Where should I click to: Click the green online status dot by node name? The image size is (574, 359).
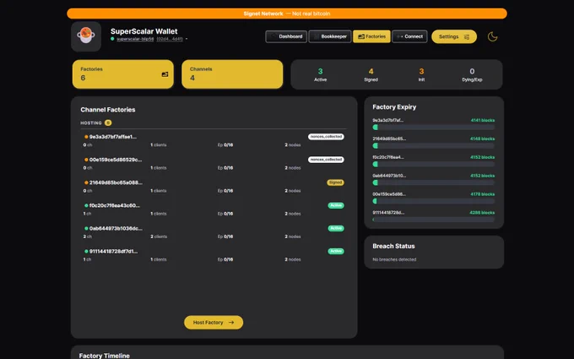click(x=112, y=39)
